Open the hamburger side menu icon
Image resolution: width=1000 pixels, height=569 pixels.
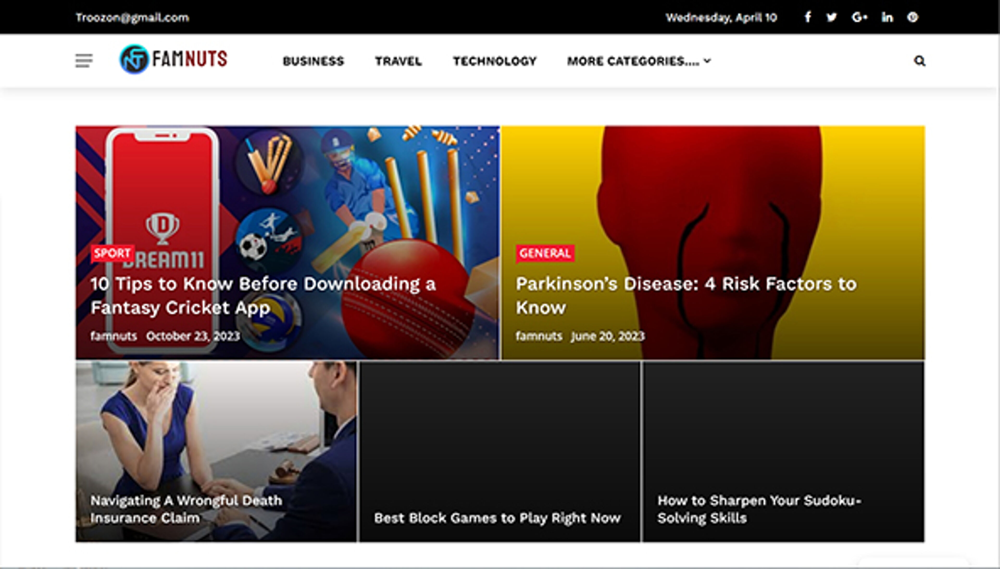[x=84, y=61]
